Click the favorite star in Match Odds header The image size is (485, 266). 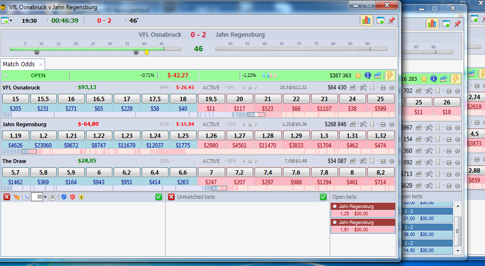(358, 75)
